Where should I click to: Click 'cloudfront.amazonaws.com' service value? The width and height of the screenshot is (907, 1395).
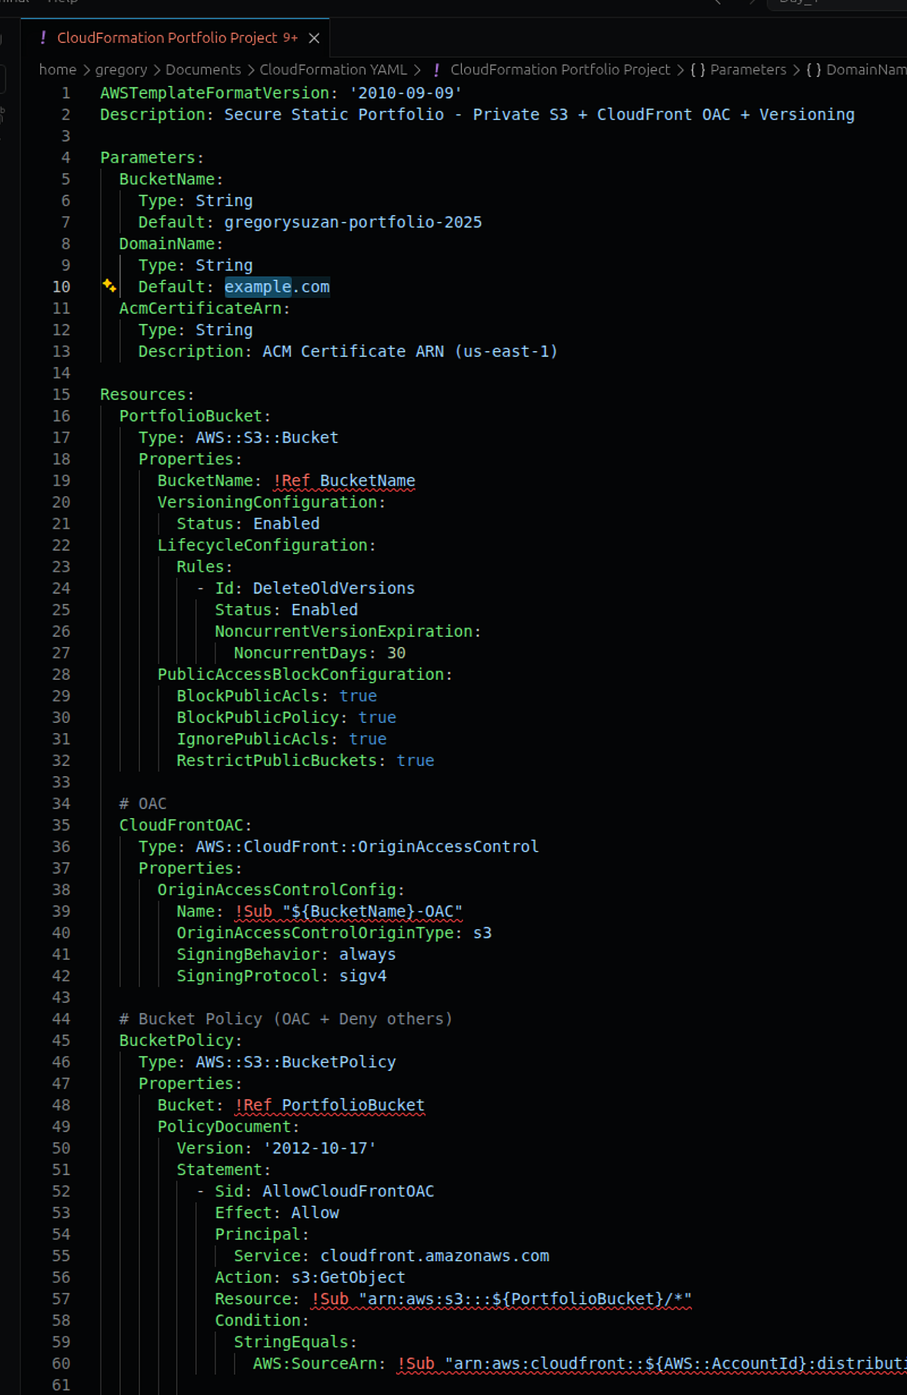pos(434,1256)
